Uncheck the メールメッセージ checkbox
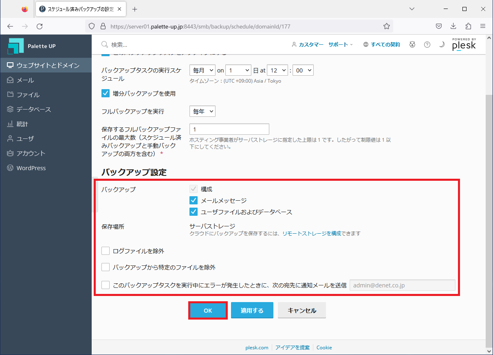The height and width of the screenshot is (355, 493). 194,200
